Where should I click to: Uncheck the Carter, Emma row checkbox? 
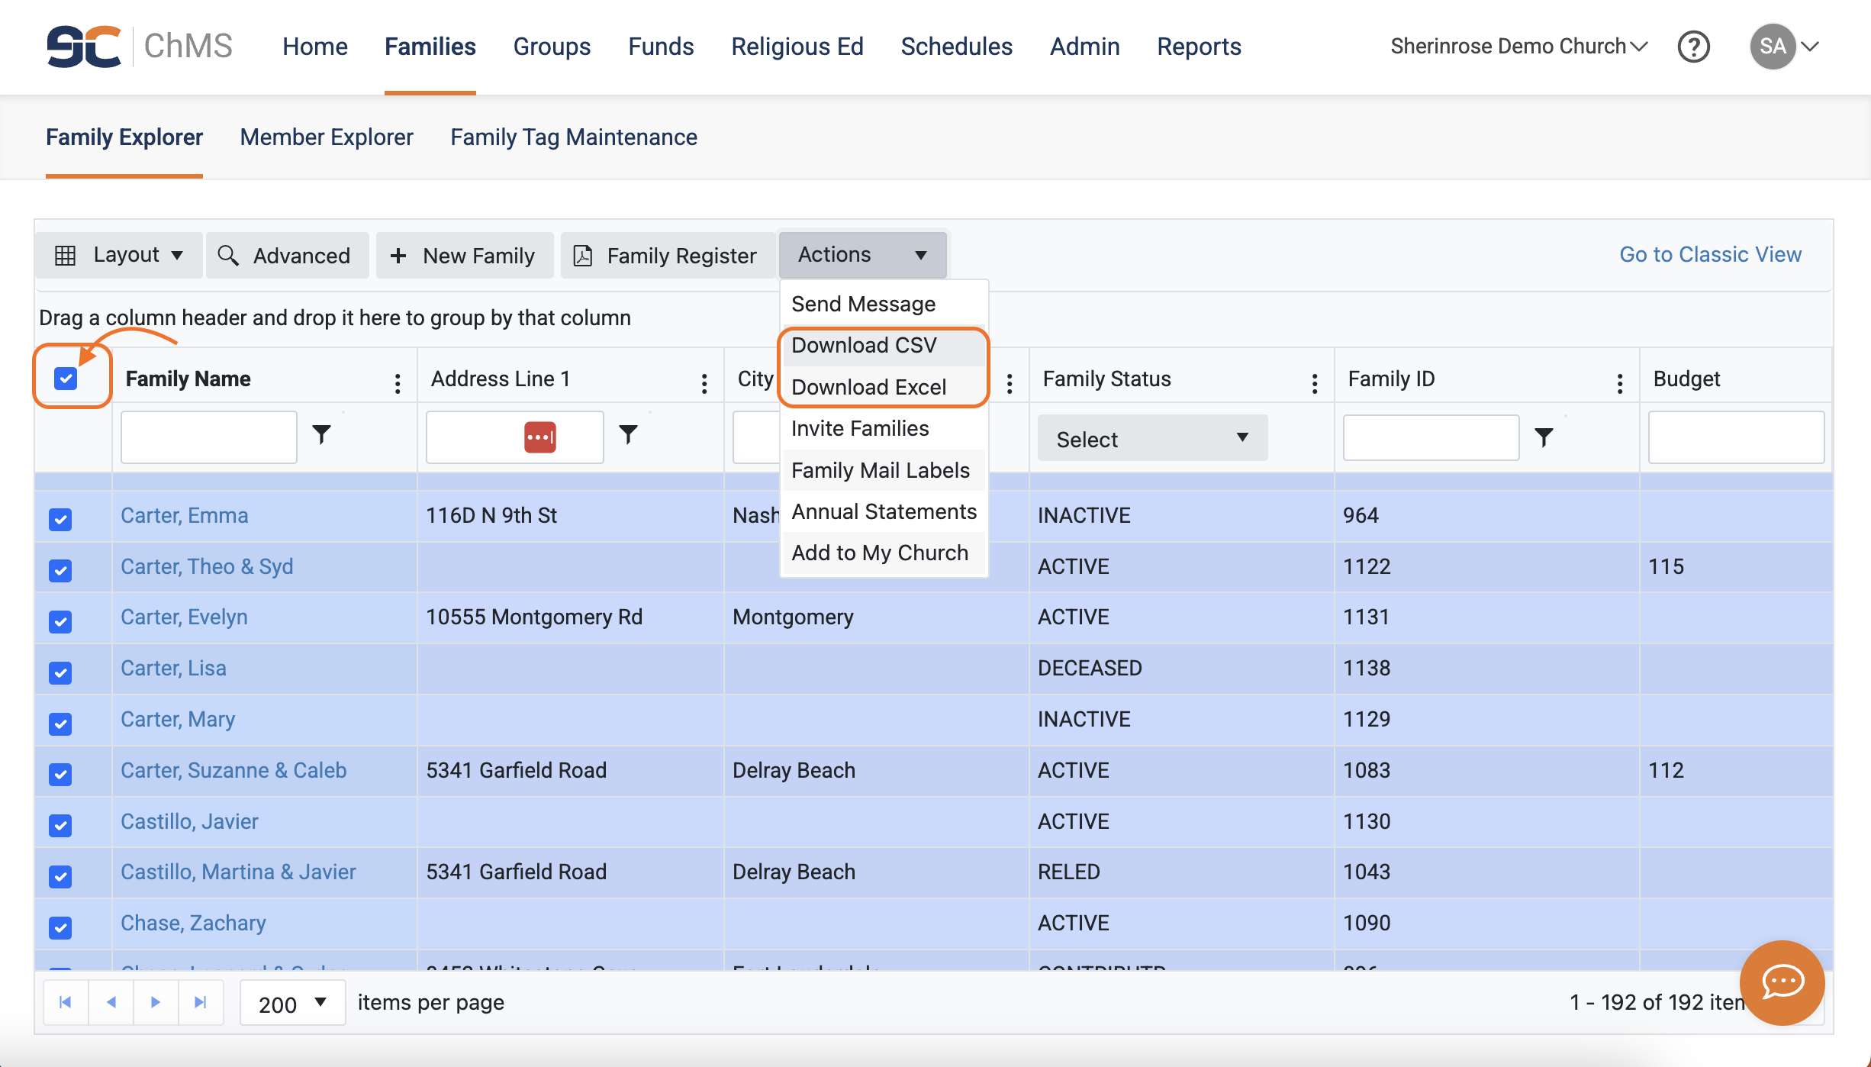pyautogui.click(x=60, y=519)
